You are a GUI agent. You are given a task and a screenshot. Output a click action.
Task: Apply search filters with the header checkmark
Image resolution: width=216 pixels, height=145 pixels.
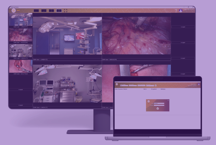155,86
